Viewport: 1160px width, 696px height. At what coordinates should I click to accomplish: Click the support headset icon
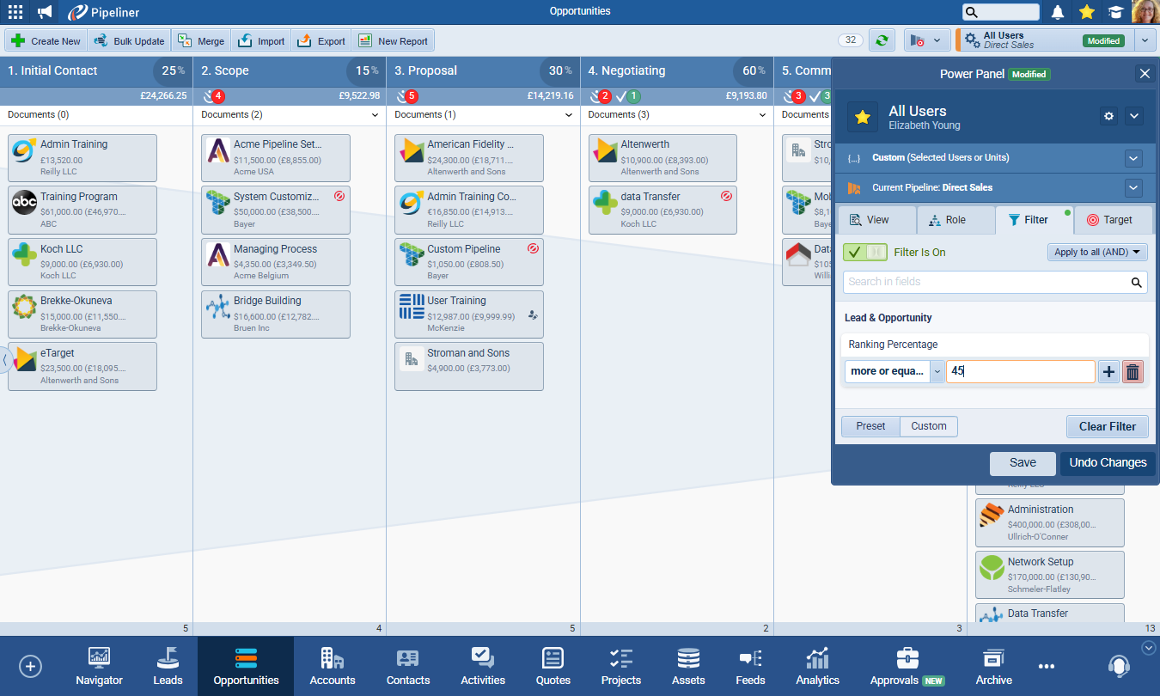tap(1118, 666)
